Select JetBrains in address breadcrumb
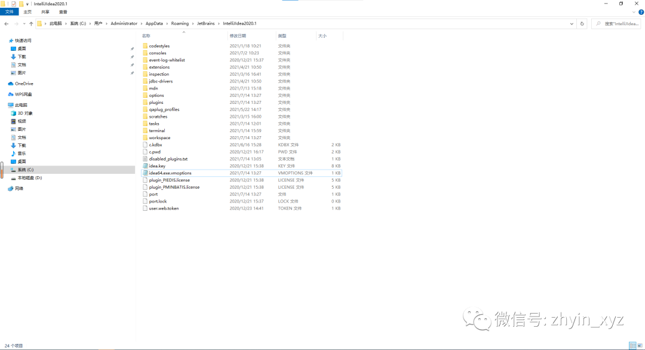The width and height of the screenshot is (645, 350). point(205,24)
